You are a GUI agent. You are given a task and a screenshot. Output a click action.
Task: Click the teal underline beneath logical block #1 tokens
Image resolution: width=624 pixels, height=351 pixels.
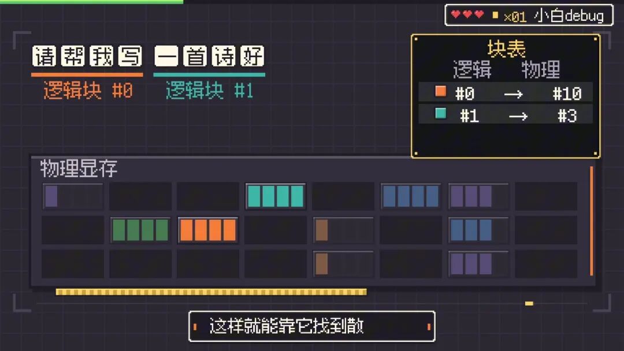209,74
